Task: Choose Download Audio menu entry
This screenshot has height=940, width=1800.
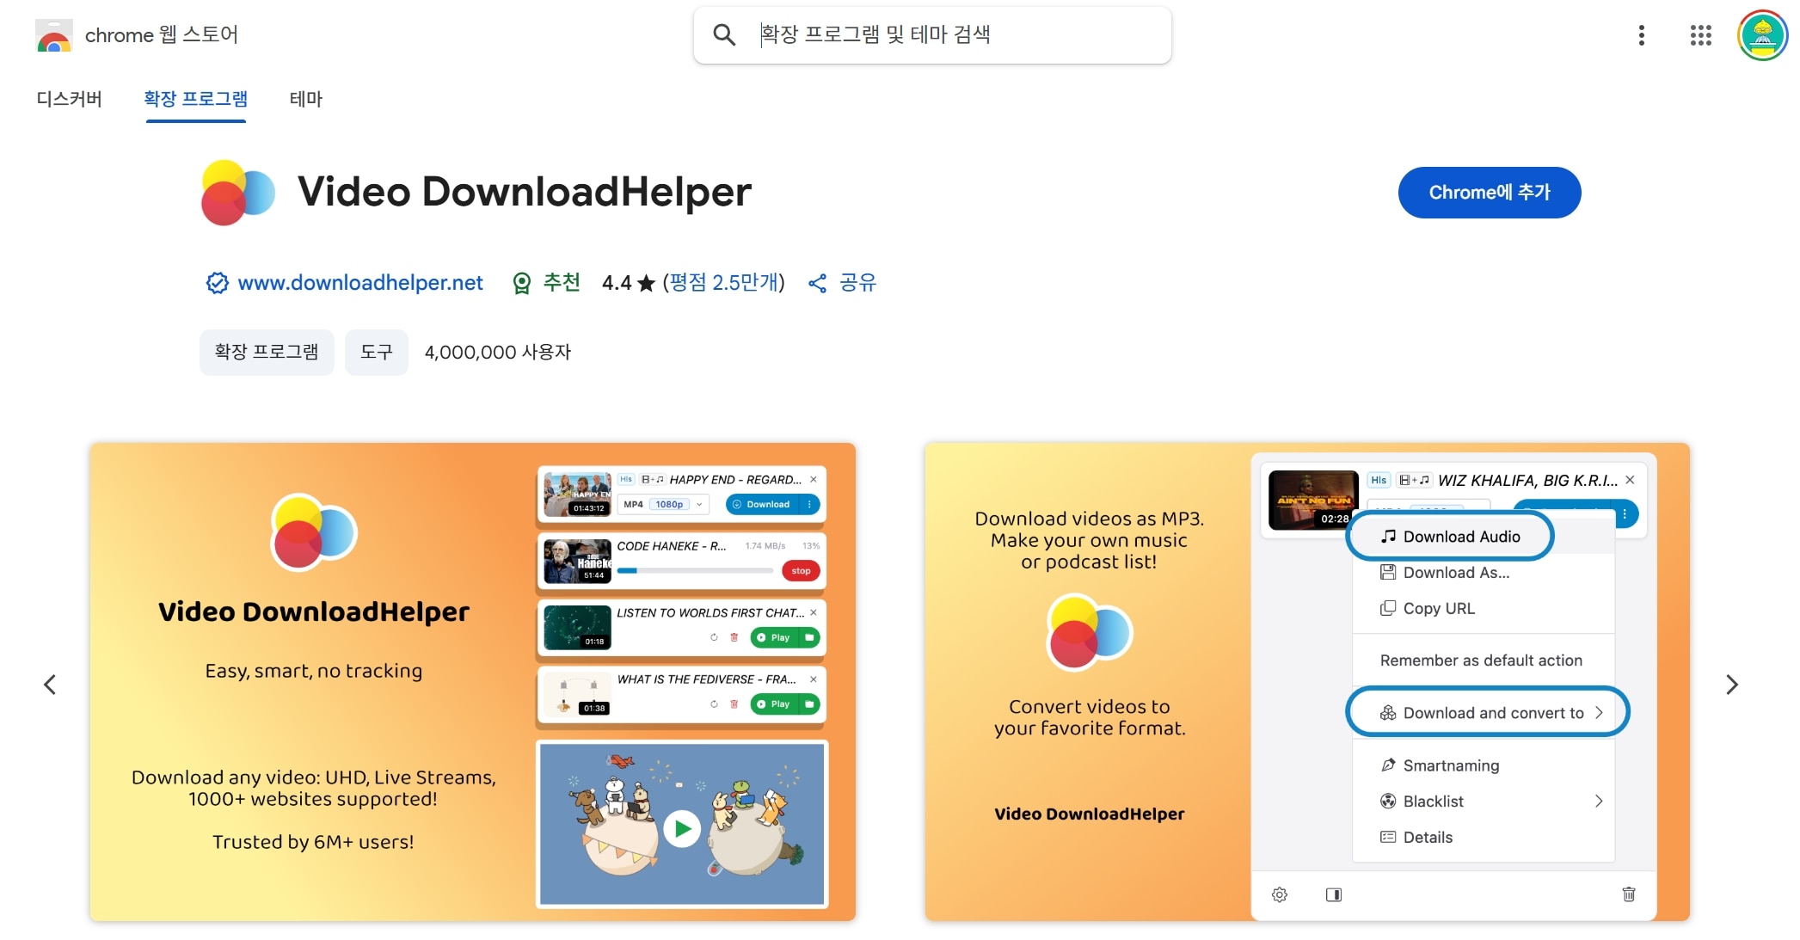Action: [1451, 537]
